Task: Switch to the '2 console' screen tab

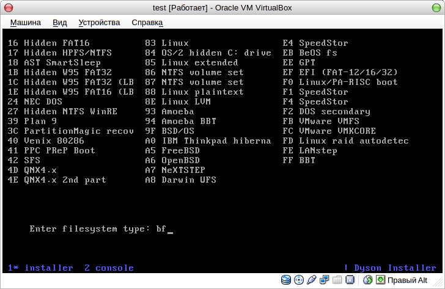Action: (109, 268)
